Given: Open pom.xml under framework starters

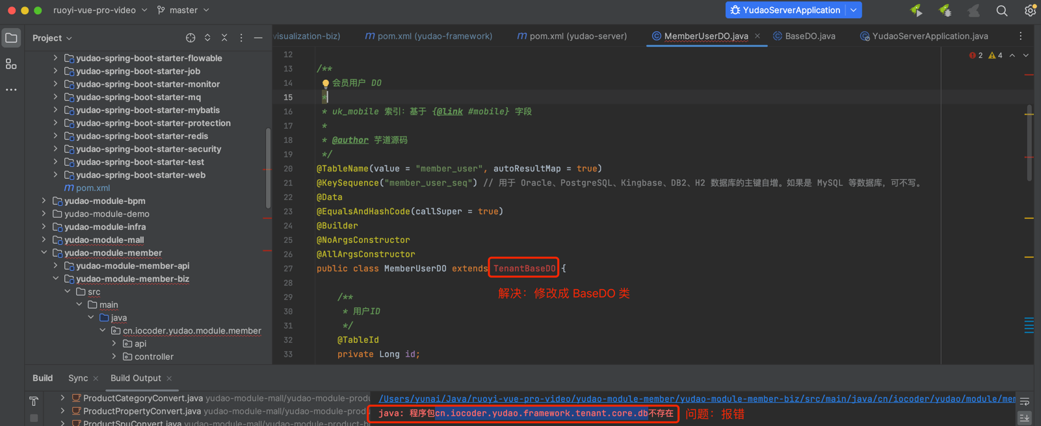Looking at the screenshot, I should click(x=92, y=188).
